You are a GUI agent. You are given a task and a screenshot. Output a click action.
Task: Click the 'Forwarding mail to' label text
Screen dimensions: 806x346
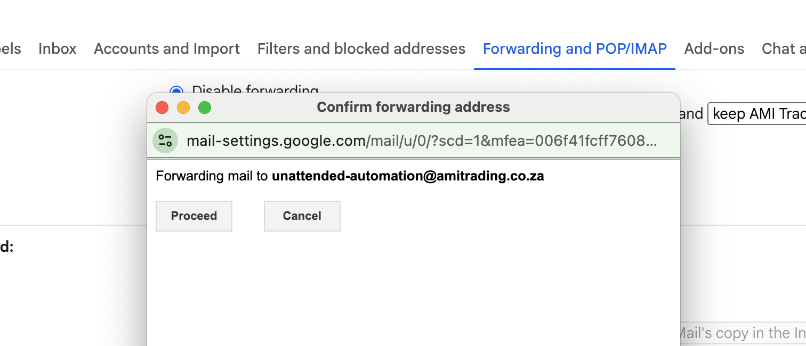[212, 176]
